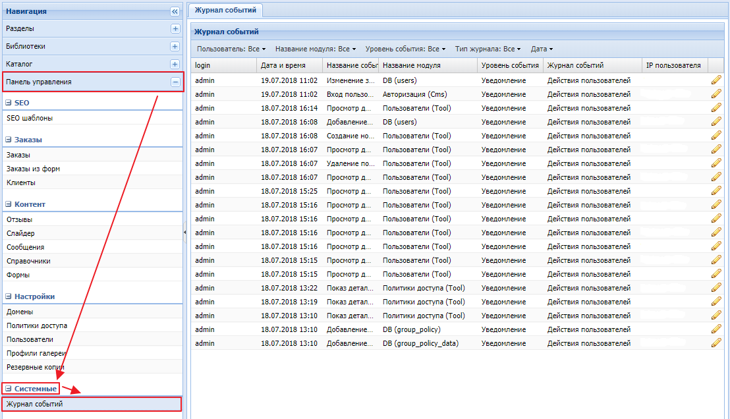The image size is (730, 419).
Task: Click the sidebar splitter collapse handle
Action: coord(185,233)
